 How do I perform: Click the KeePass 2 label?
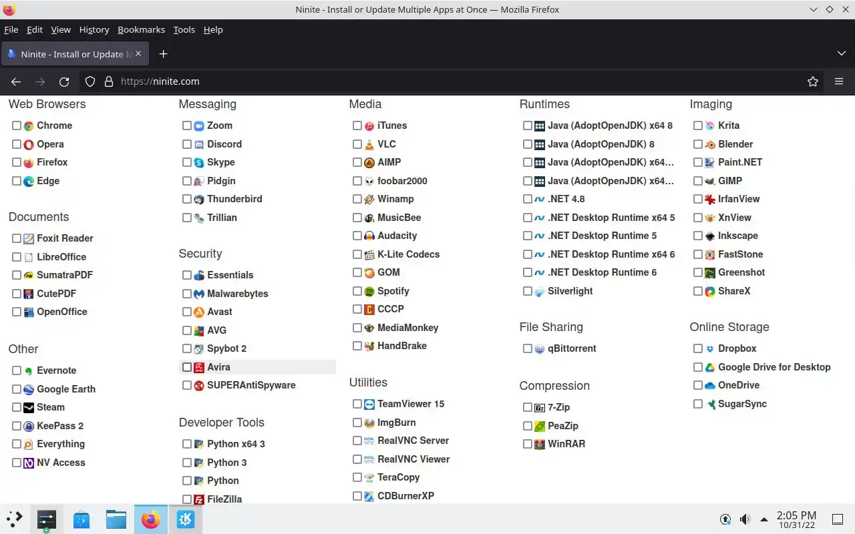(60, 426)
